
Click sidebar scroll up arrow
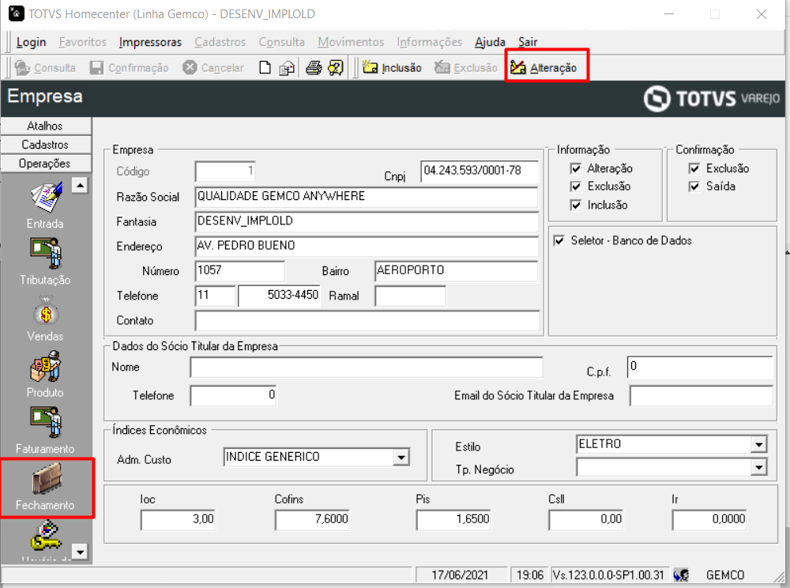pos(80,186)
